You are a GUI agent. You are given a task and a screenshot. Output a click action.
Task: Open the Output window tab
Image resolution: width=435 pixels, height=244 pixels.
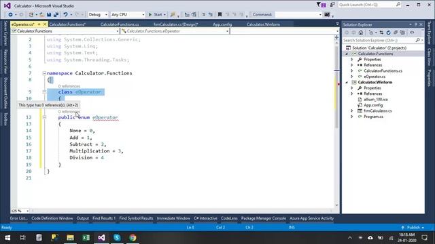click(83, 218)
